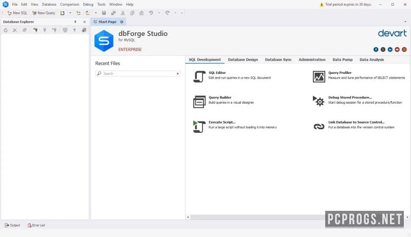This screenshot has height=237, width=411.
Task: Click Link Database to Source Control
Action: pos(353,126)
